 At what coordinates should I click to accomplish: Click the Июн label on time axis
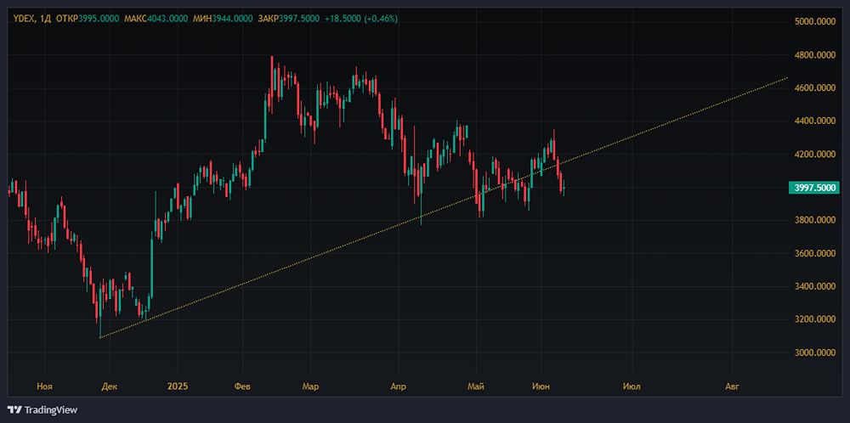[x=541, y=386]
